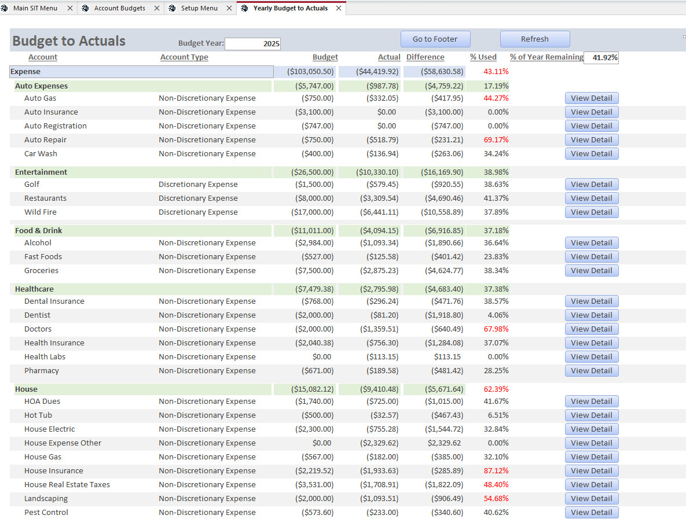Screen dimensions: 686x519
Task: Click the Actual column header
Action: coord(389,57)
